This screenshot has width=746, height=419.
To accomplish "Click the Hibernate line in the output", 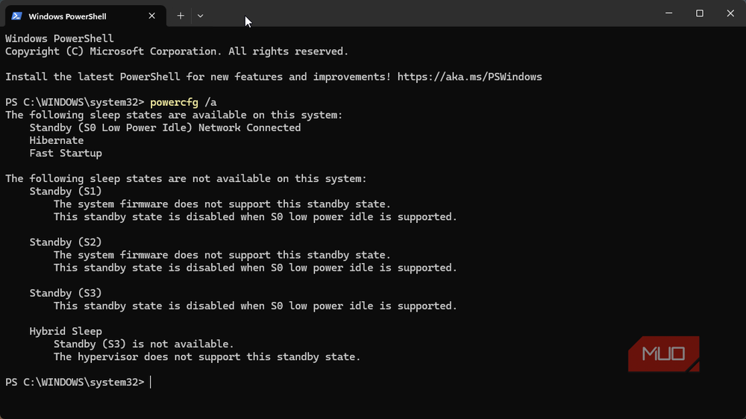I will (x=56, y=140).
